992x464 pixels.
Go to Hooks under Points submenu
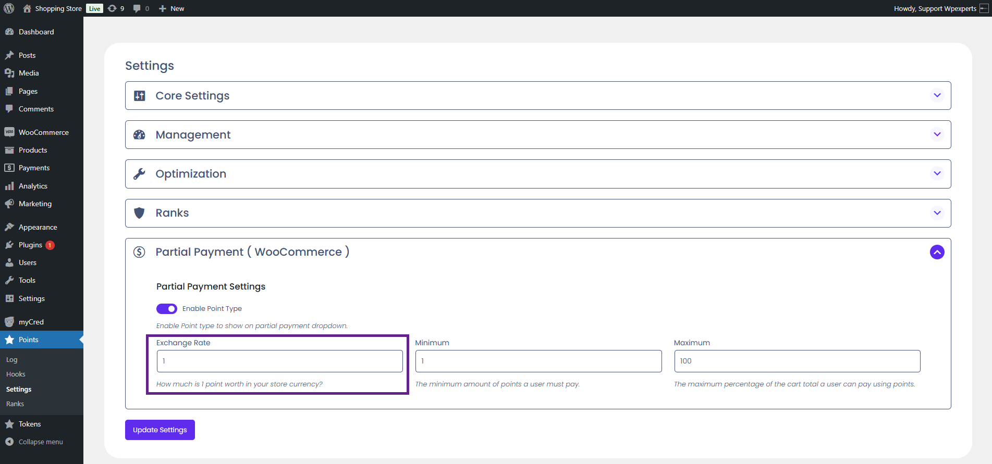click(16, 374)
